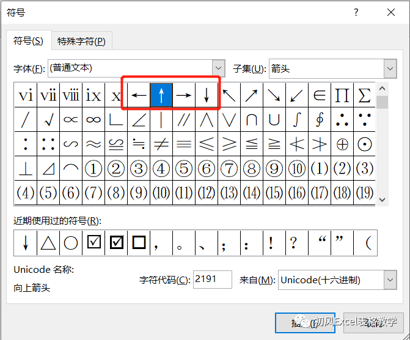This screenshot has height=340, width=410.
Task: Pick recent down arrow symbol
Action: coord(26,243)
